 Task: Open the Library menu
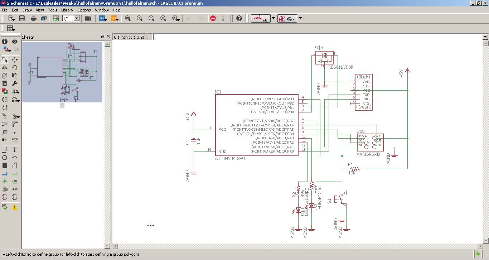tap(67, 10)
